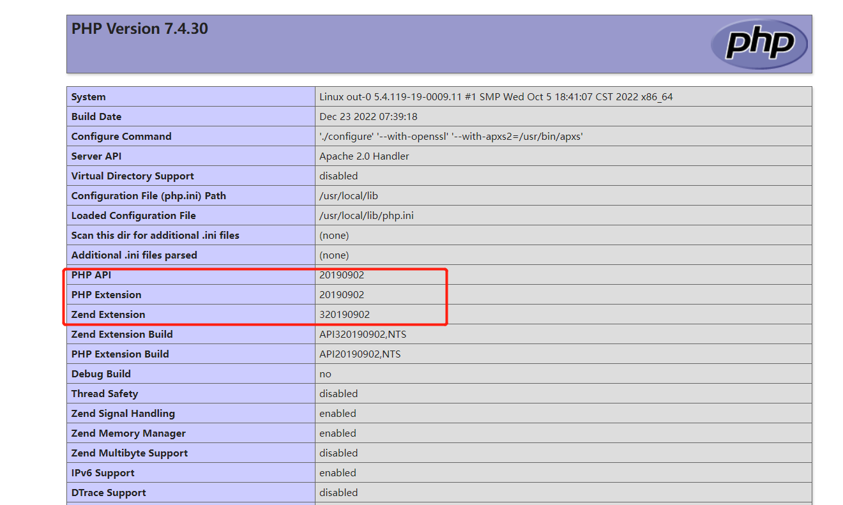Click Scan this dir for additional .ini files
843x505 pixels.
tap(155, 236)
